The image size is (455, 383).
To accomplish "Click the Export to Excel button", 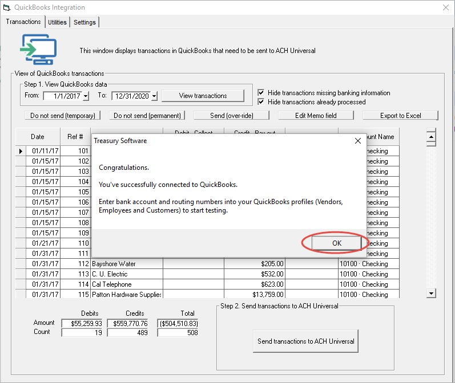I will [400, 116].
